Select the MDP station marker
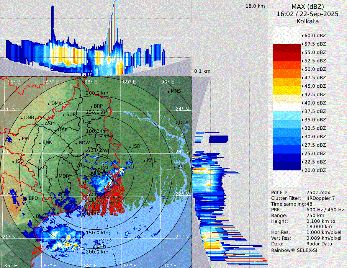Viewport: 347px width, 268px height. tap(56, 176)
